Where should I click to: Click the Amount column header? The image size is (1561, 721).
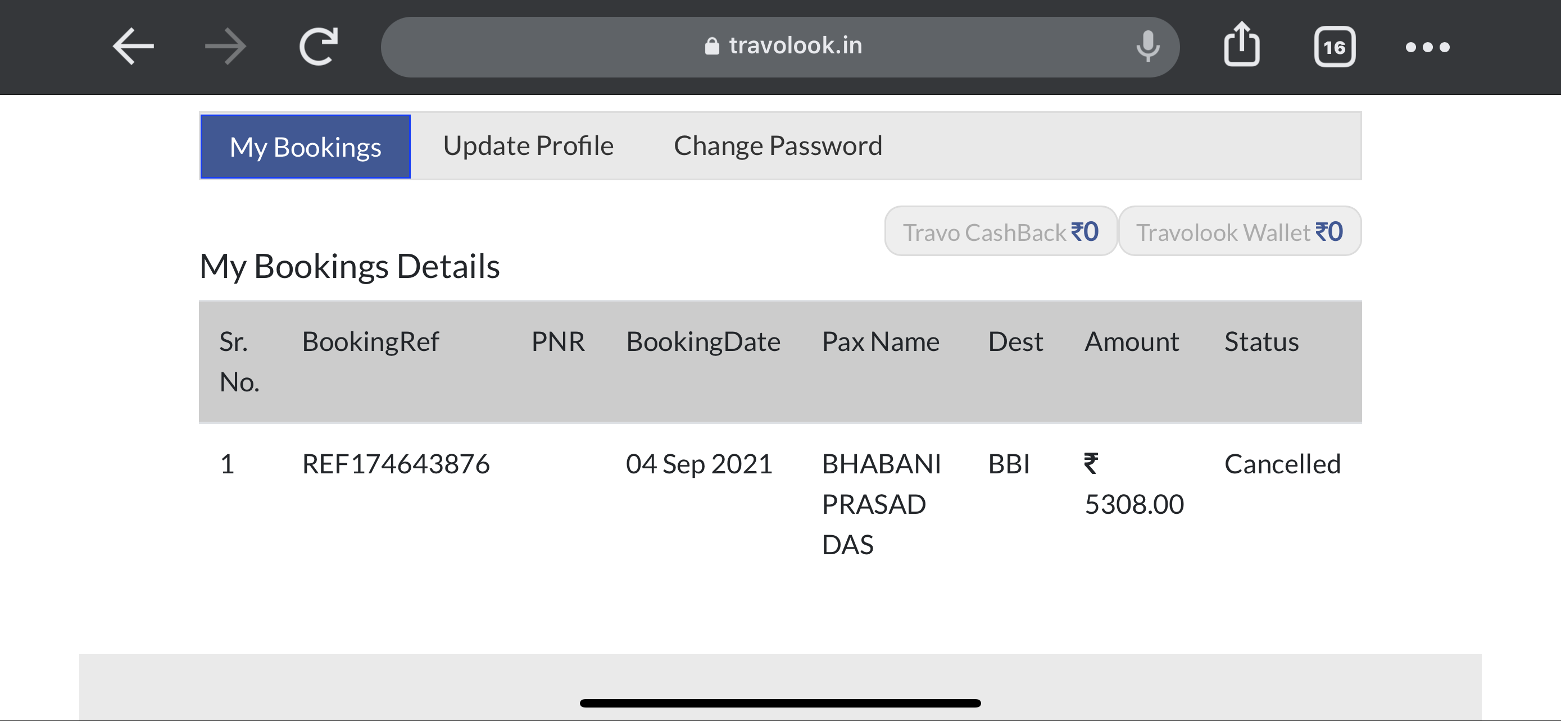pyautogui.click(x=1131, y=342)
